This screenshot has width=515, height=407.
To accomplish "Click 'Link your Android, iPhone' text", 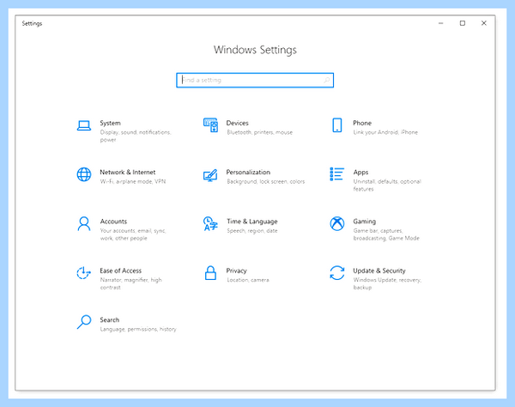I will coord(385,132).
